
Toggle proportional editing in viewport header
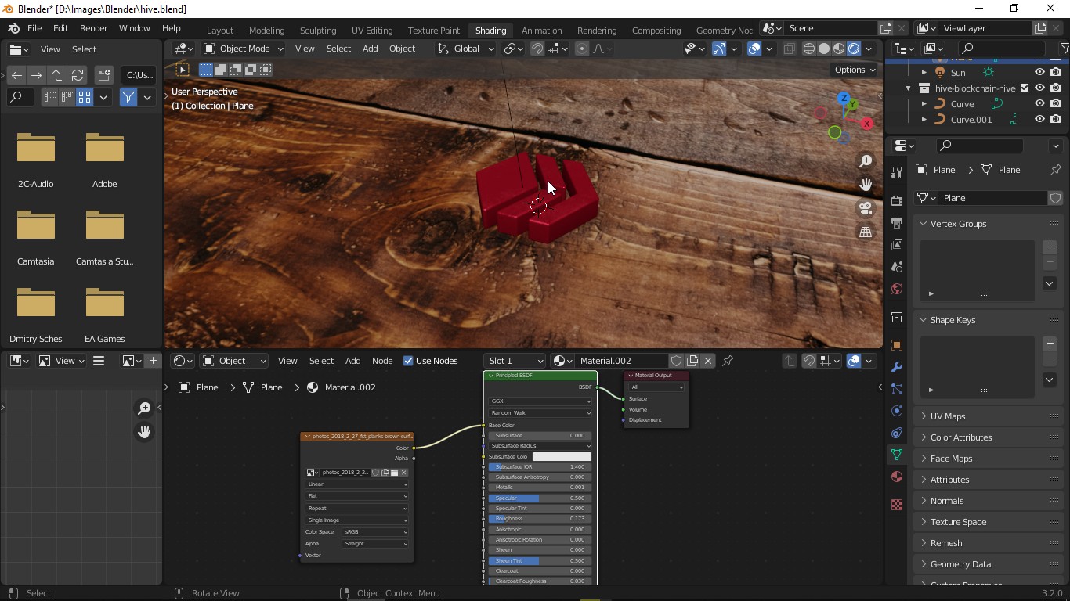point(581,49)
